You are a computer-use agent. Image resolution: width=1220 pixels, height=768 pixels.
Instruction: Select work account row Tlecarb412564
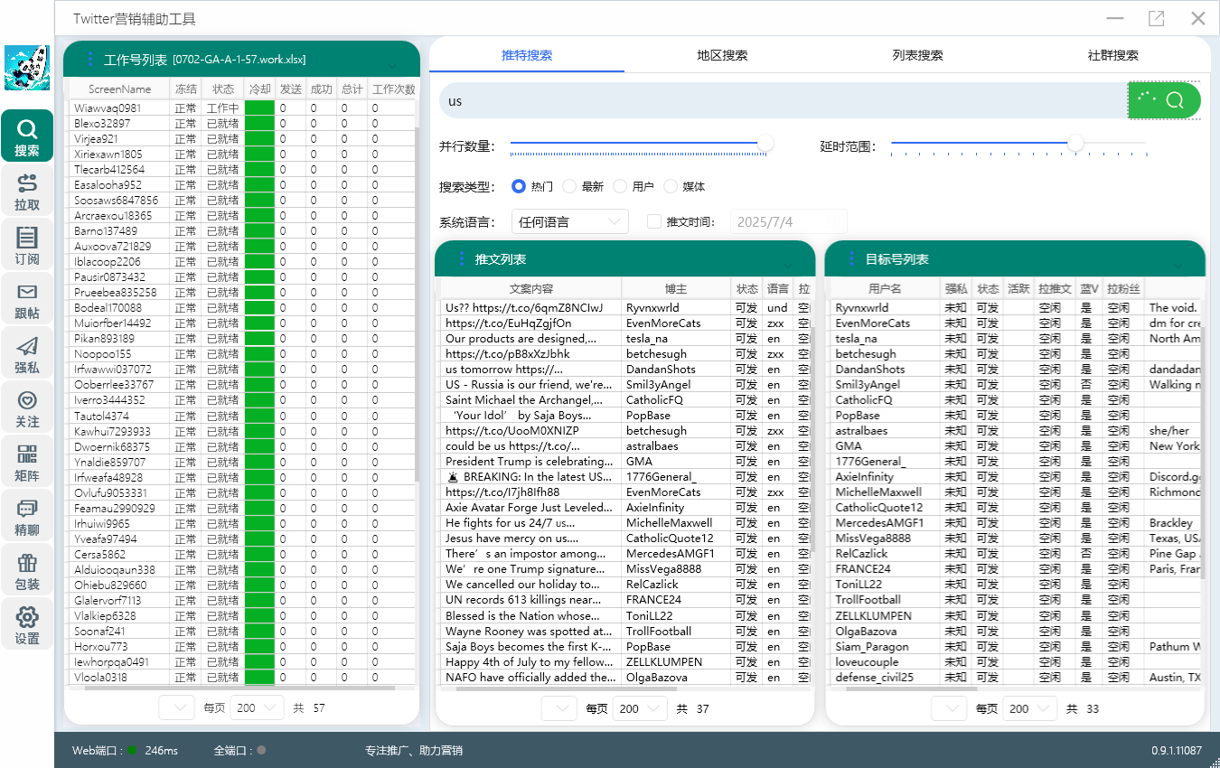(242, 170)
